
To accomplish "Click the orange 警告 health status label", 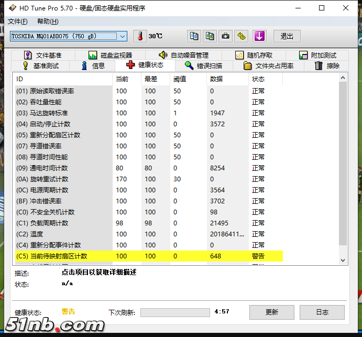I will coord(68,312).
